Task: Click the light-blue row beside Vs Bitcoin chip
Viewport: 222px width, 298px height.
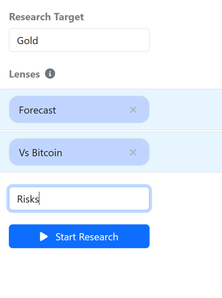Action: (186, 152)
